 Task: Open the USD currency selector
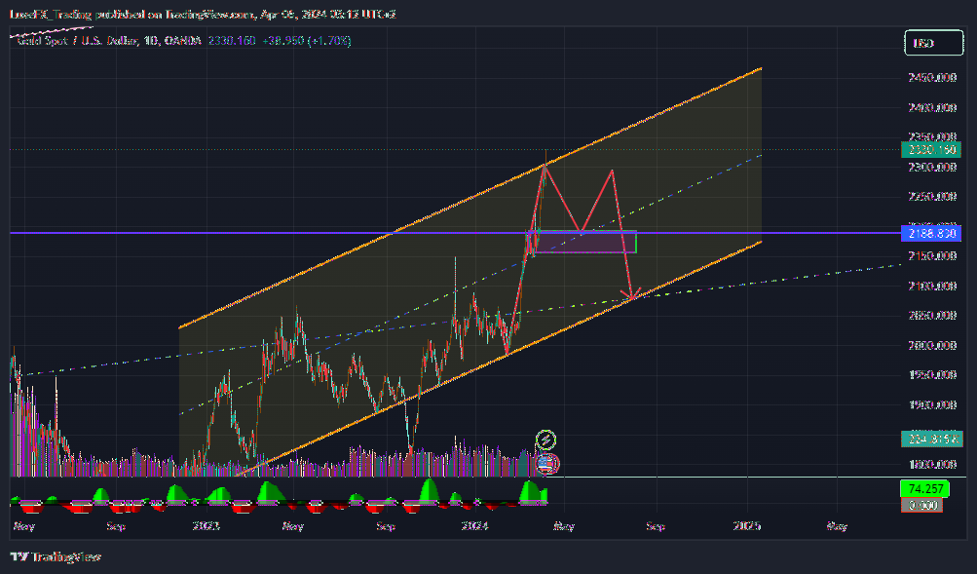933,43
